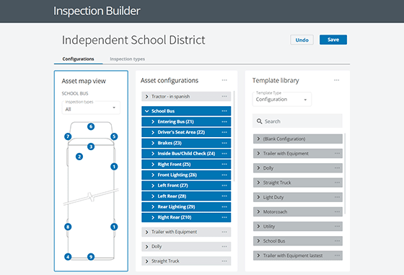Viewport: 404px width, 275px height.
Task: Select zone marker 7 on the bus diagram
Action: pos(68,136)
